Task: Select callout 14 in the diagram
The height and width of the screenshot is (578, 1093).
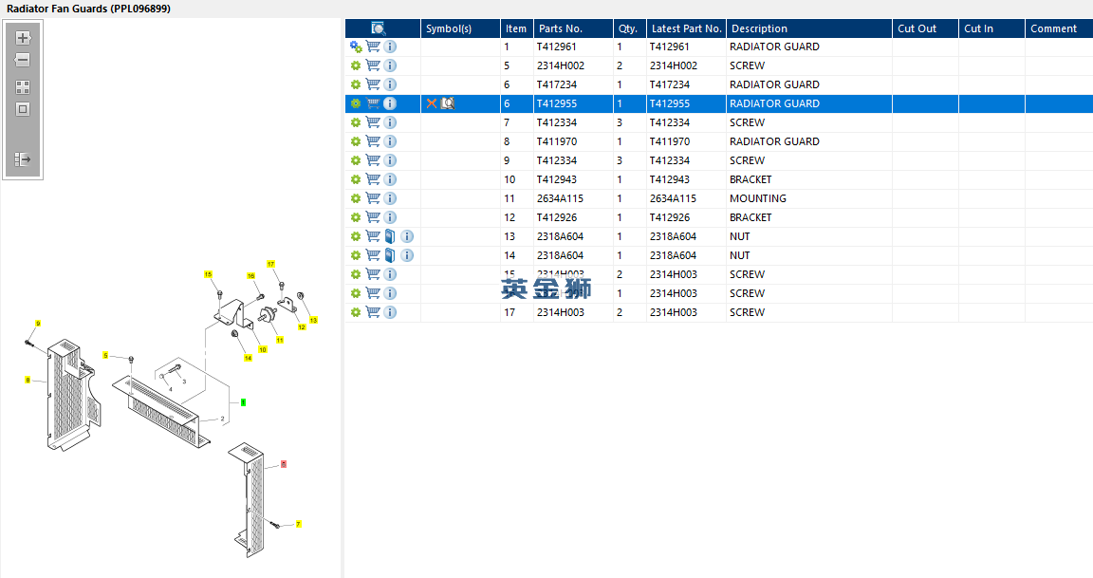Action: pos(248,359)
